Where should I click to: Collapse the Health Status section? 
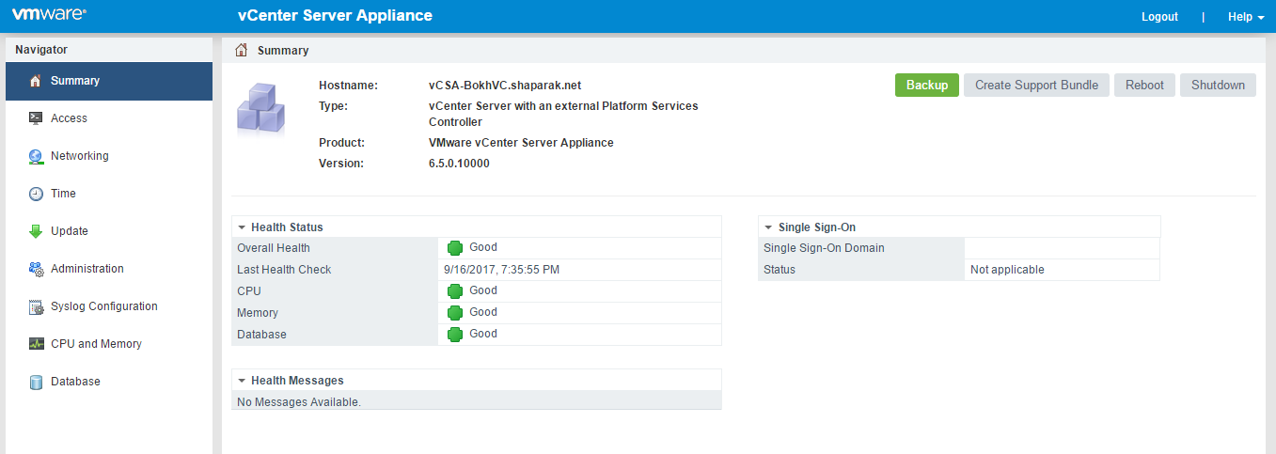242,227
